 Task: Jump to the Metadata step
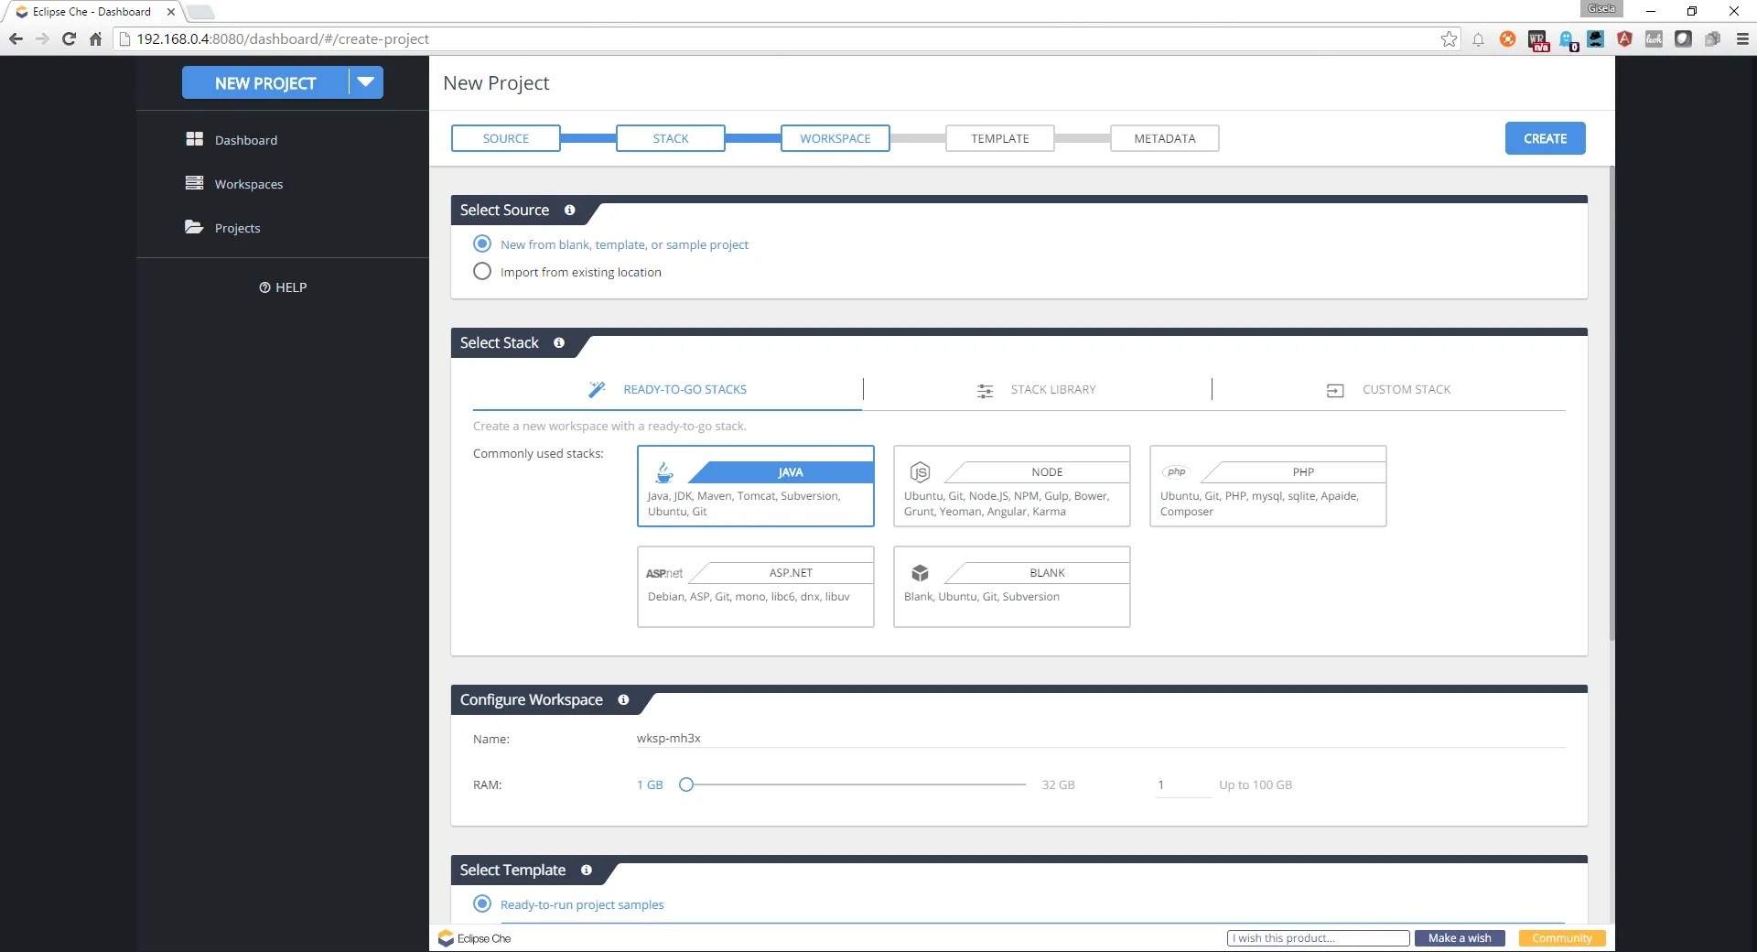(x=1165, y=138)
